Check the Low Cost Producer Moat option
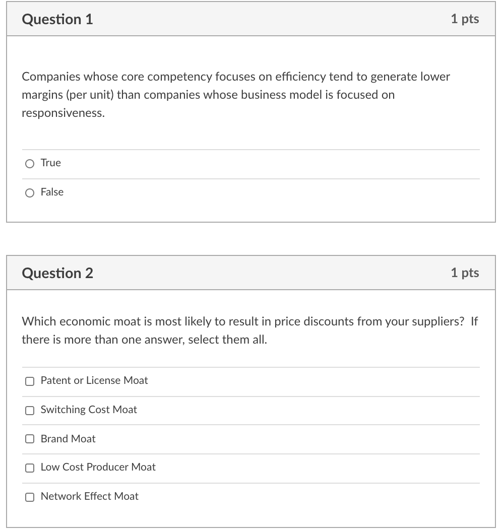The image size is (502, 530). pos(30,468)
